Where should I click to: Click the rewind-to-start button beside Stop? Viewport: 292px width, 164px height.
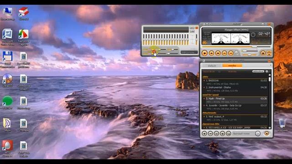point(224,53)
